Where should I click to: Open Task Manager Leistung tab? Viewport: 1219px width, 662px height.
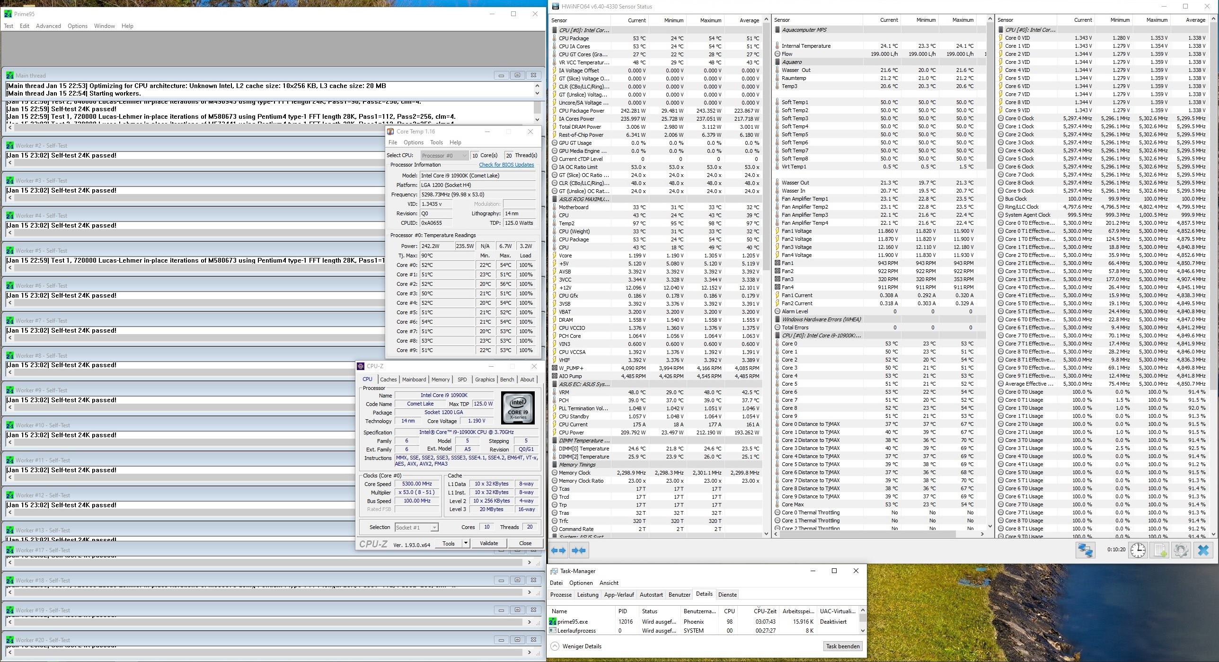click(x=588, y=595)
